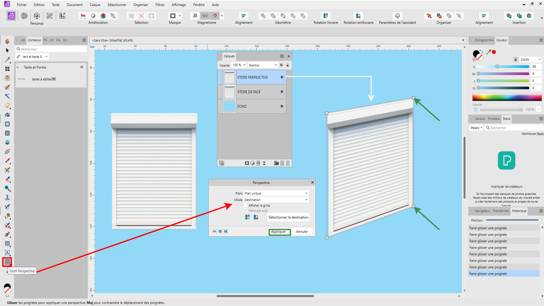The height and width of the screenshot is (306, 544).
Task: Click the group layers folder icon in Calques
Action: (x=276, y=163)
